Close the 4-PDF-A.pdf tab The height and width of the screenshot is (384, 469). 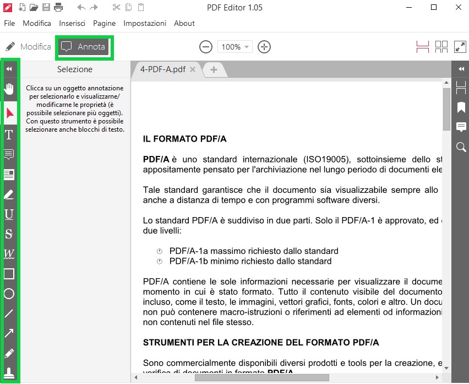(x=193, y=69)
